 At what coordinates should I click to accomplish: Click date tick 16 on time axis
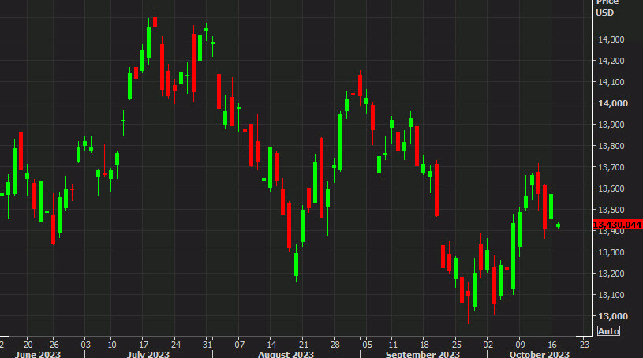point(552,345)
